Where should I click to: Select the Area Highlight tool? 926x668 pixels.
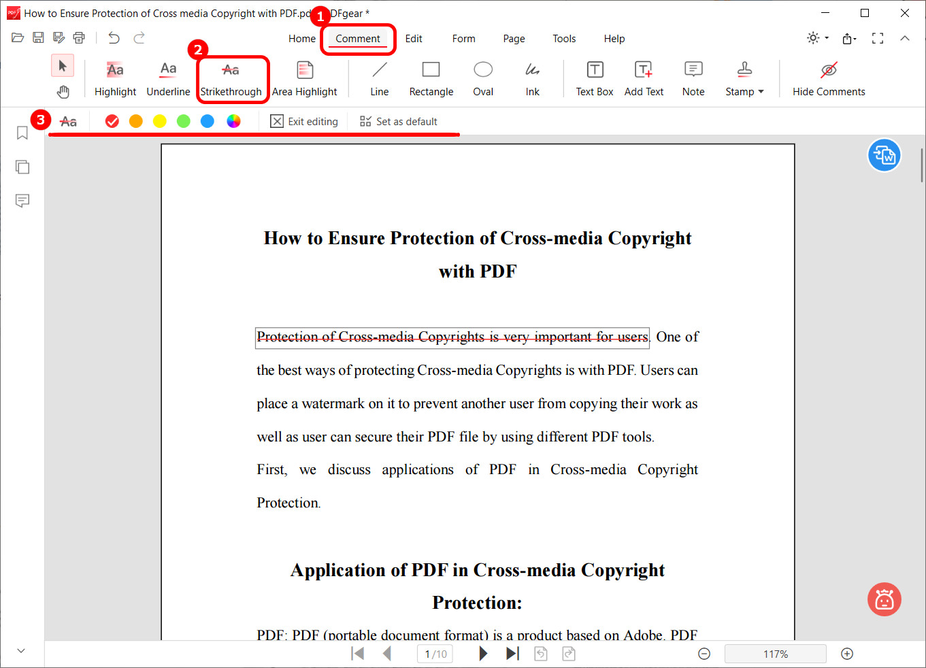(304, 77)
